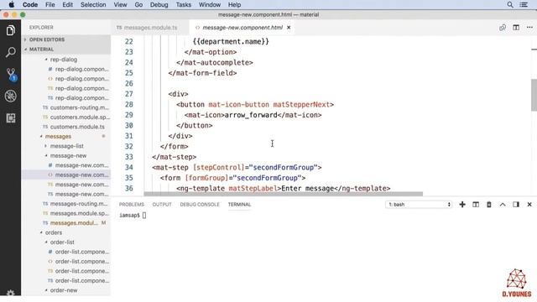Click 'Enter message' text on line 36

(x=307, y=188)
